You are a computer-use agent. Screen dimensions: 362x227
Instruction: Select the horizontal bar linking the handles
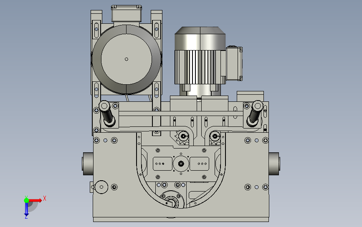pyautogui.click(x=181, y=113)
